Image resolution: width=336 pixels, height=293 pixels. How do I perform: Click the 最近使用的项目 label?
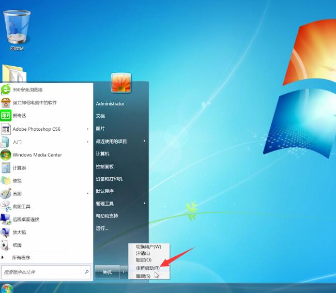[111, 142]
